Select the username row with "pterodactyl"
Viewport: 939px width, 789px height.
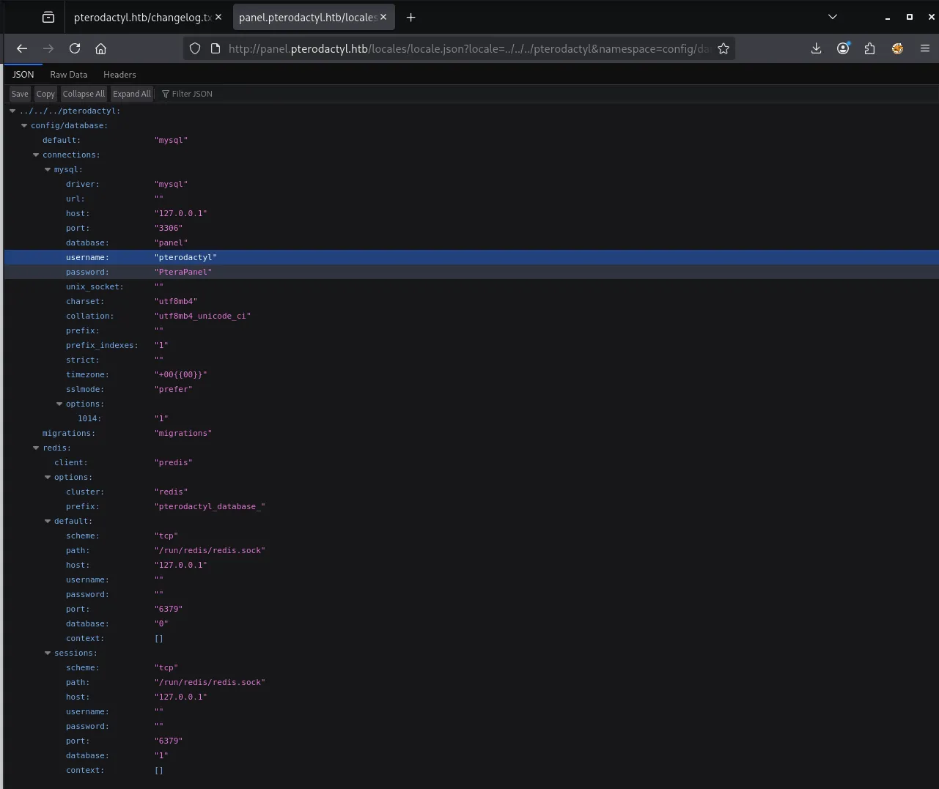[x=471, y=257]
